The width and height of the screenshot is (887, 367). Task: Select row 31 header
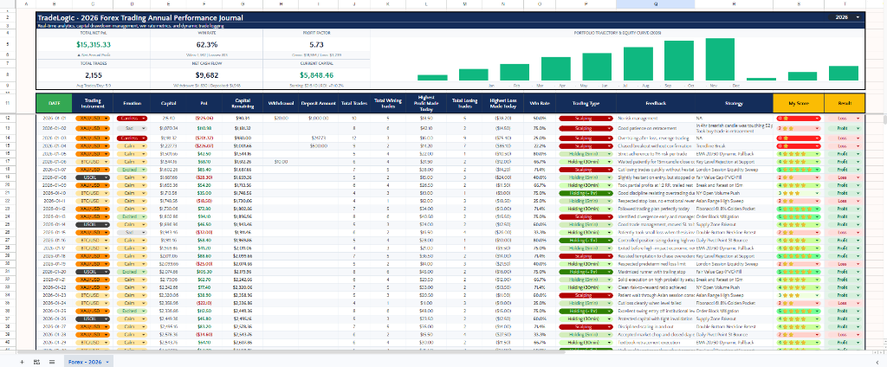[8, 272]
